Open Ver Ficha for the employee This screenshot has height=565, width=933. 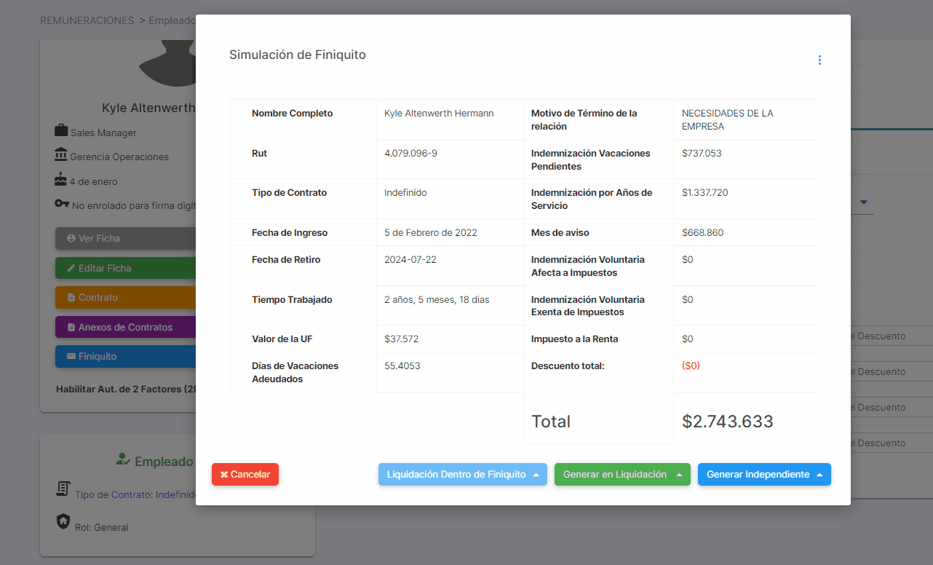(x=125, y=238)
